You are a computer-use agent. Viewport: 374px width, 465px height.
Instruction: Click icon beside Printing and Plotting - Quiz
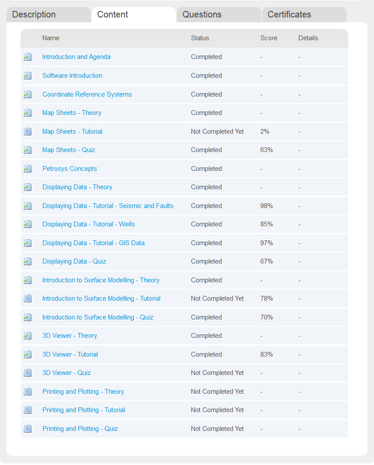click(x=28, y=429)
